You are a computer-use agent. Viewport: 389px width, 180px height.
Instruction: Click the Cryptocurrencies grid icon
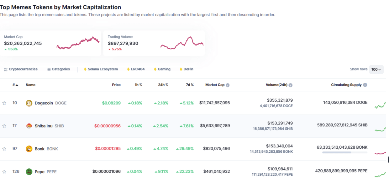6,69
